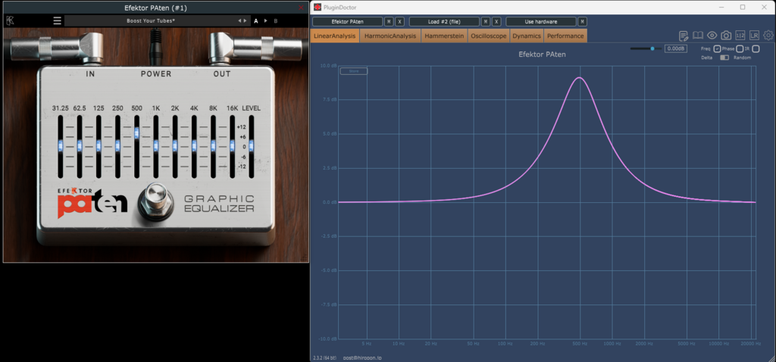Click the PluginDoctor gain slider knob
This screenshot has width=776, height=362.
tap(652, 48)
